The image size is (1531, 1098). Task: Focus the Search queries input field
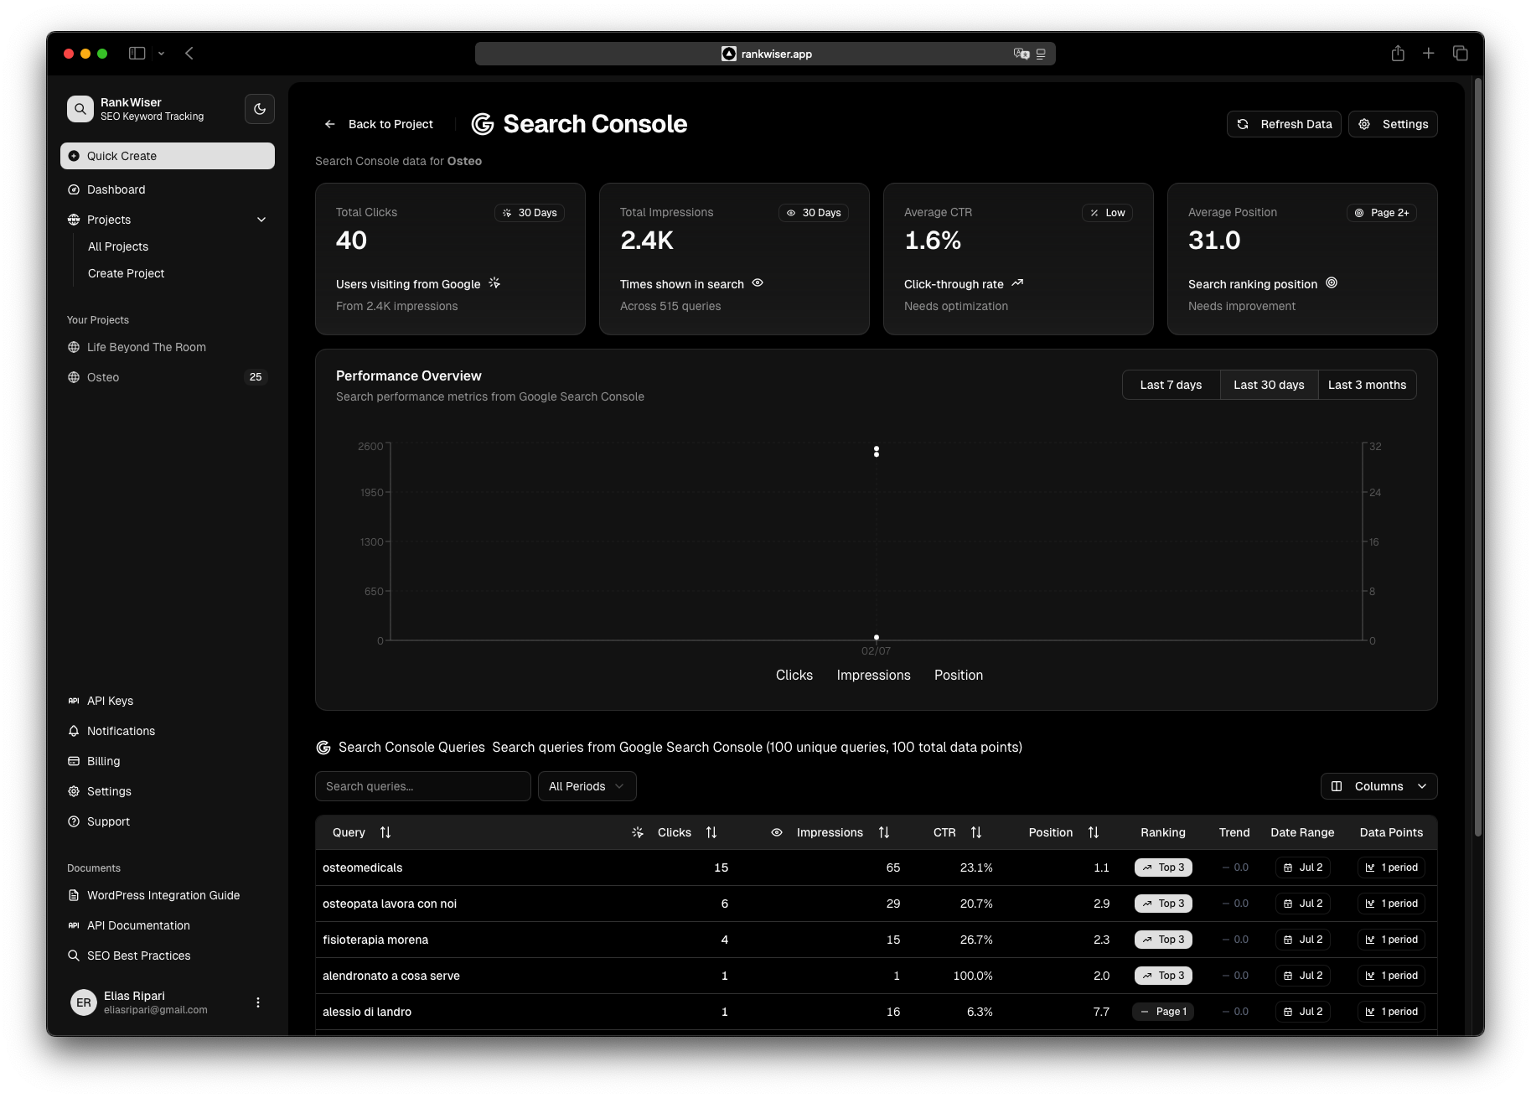pyautogui.click(x=423, y=786)
